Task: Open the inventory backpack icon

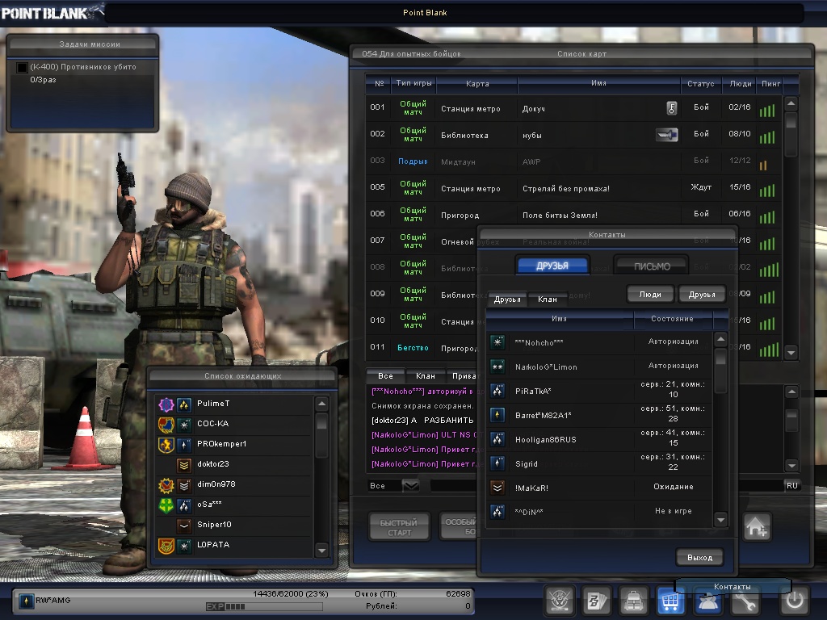Action: (632, 601)
